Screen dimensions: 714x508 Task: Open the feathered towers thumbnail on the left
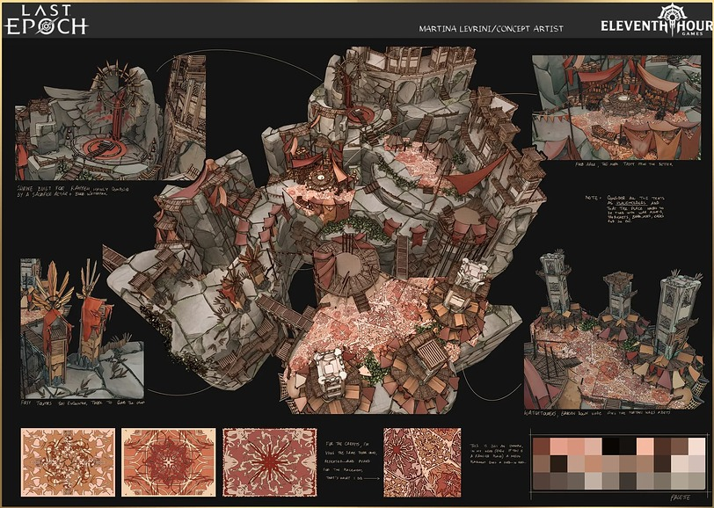[81, 327]
